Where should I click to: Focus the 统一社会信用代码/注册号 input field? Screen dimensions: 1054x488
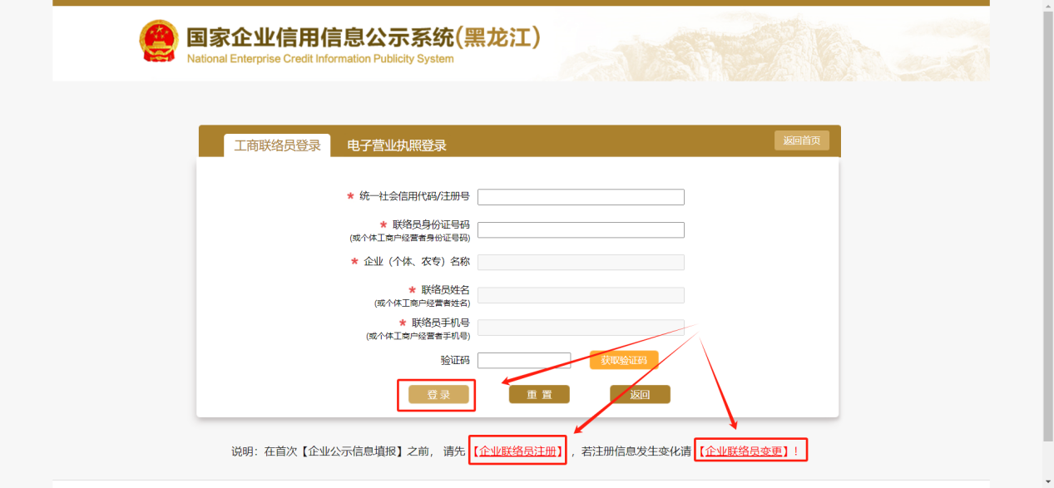coord(581,197)
